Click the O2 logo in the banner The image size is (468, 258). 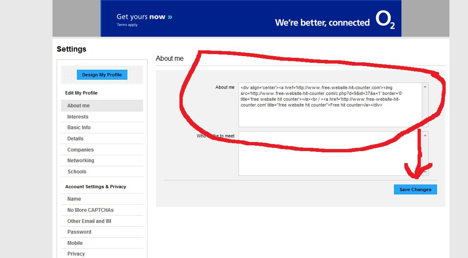385,20
